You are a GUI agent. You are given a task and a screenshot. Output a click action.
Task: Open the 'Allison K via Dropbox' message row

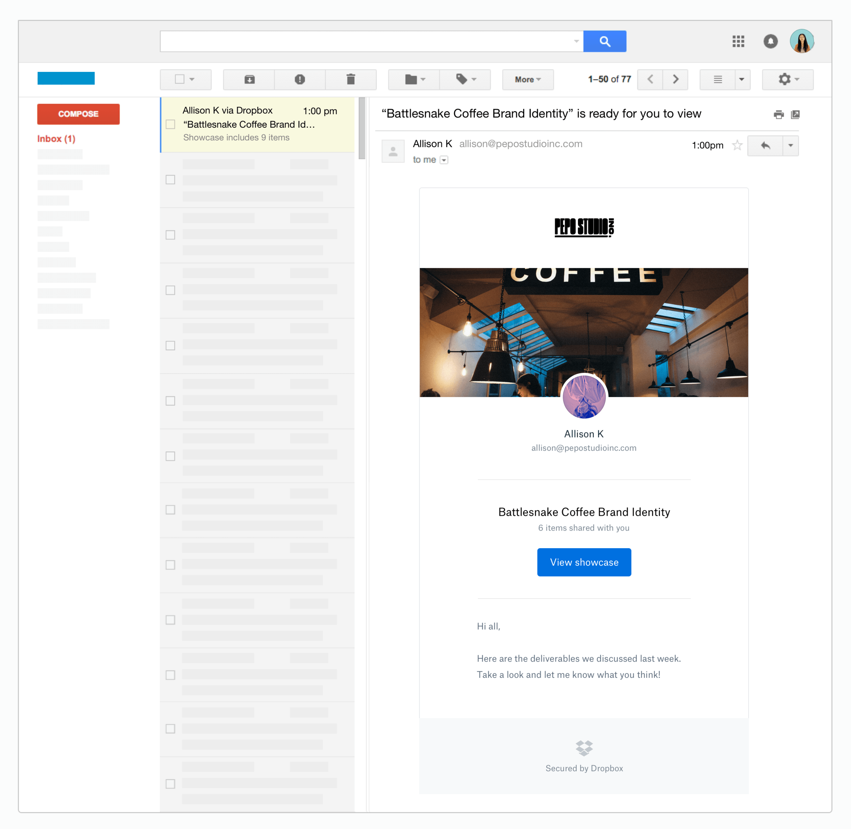point(258,125)
